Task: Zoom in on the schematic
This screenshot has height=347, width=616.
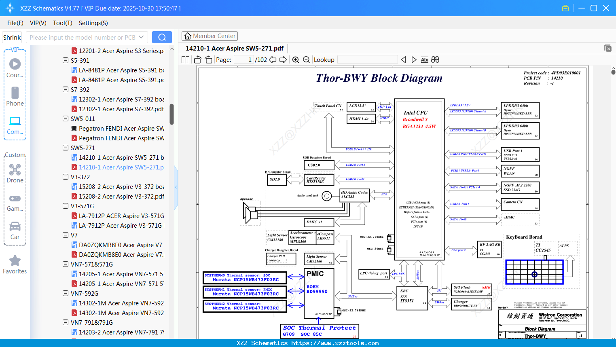Action: coord(296,60)
